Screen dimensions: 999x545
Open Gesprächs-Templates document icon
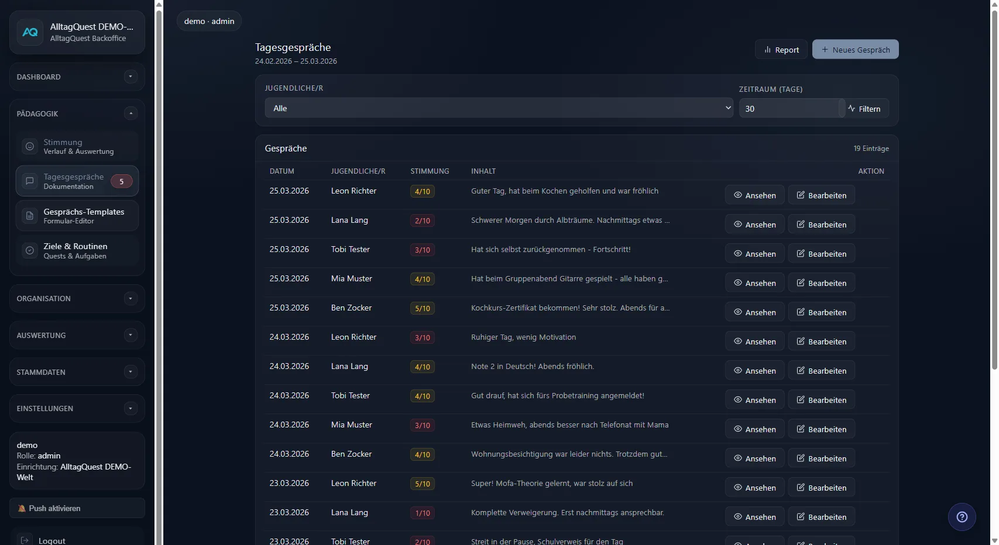click(x=30, y=216)
